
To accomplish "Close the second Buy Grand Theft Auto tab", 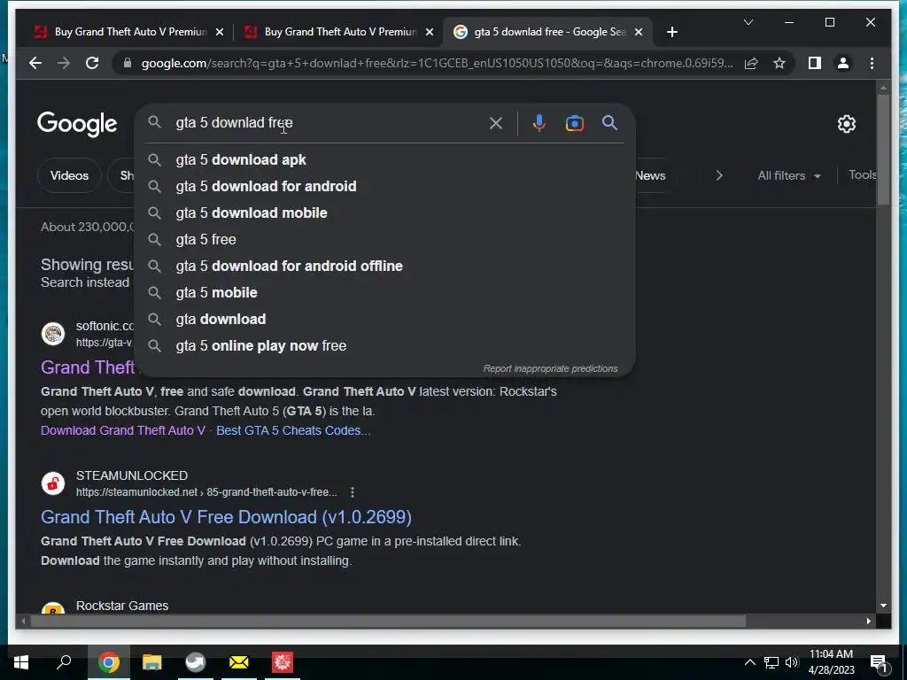I will pos(430,32).
